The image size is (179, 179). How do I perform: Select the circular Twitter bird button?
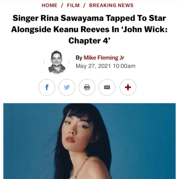click(x=67, y=87)
